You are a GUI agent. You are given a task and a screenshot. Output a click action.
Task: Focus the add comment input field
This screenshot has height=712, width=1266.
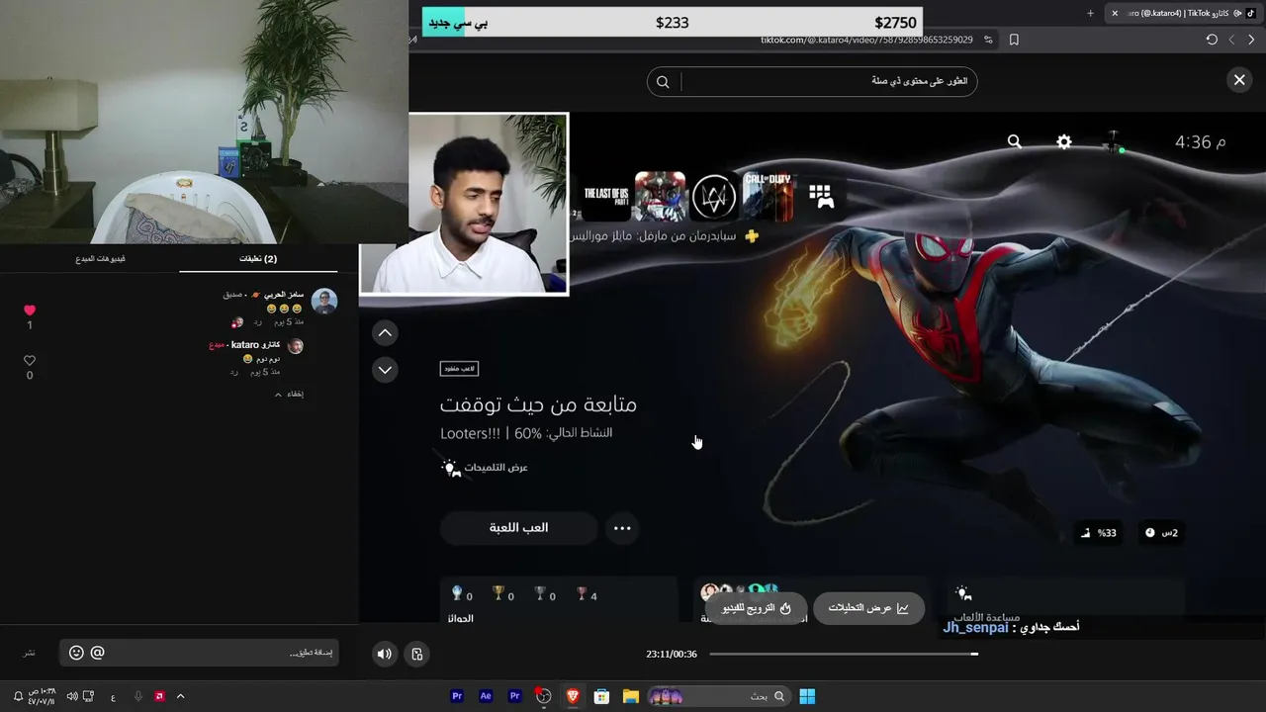(x=199, y=653)
